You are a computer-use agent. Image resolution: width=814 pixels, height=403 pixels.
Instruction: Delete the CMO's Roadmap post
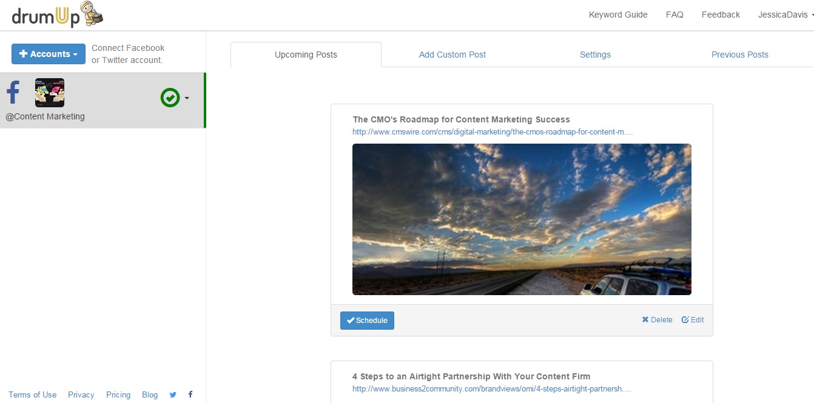pyautogui.click(x=657, y=320)
